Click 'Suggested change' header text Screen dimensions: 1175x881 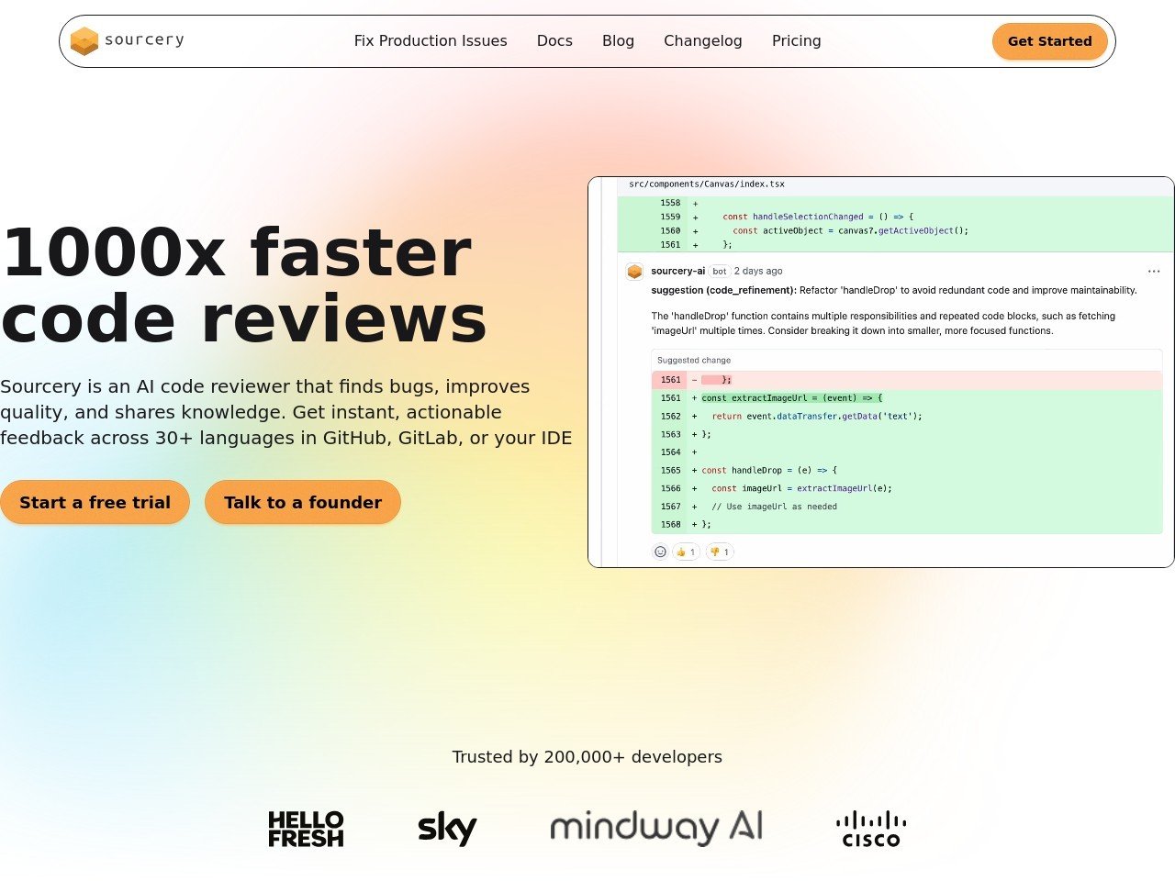[x=694, y=361]
